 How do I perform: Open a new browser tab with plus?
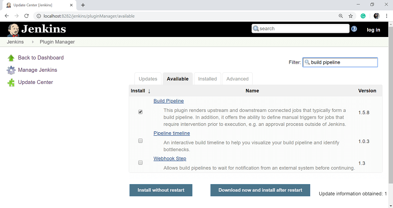(83, 5)
